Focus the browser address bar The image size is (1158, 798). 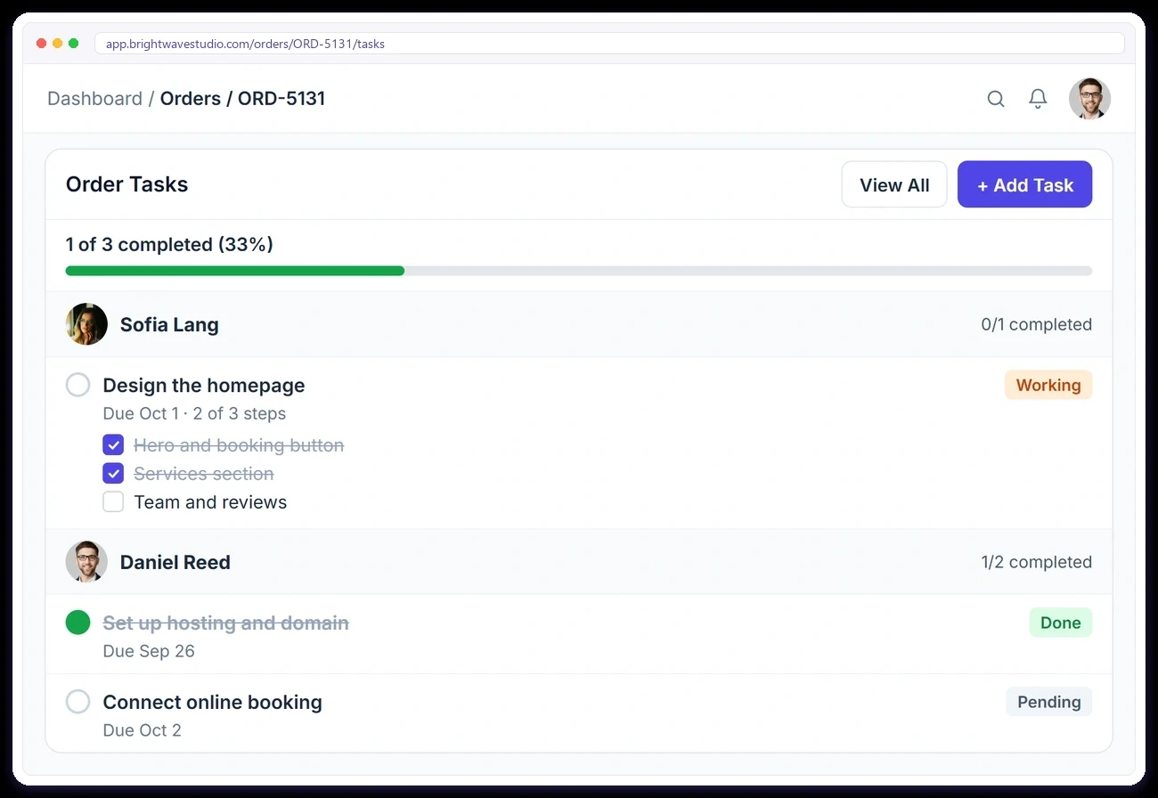pos(609,44)
